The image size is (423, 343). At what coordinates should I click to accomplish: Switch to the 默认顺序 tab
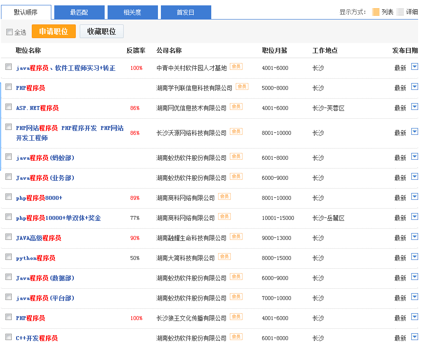[26, 12]
